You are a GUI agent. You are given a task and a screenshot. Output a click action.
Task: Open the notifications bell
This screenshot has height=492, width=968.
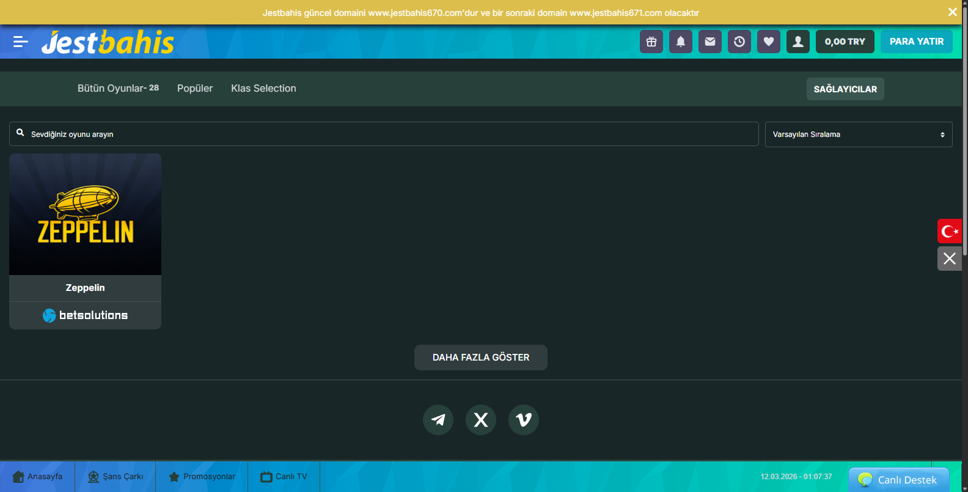click(x=681, y=42)
